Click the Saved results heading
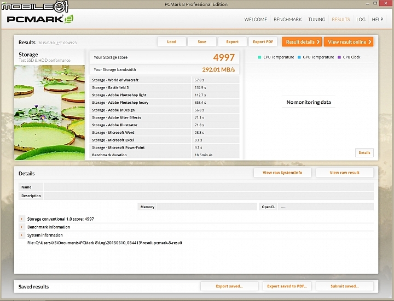The height and width of the screenshot is (301, 394). coord(33,286)
